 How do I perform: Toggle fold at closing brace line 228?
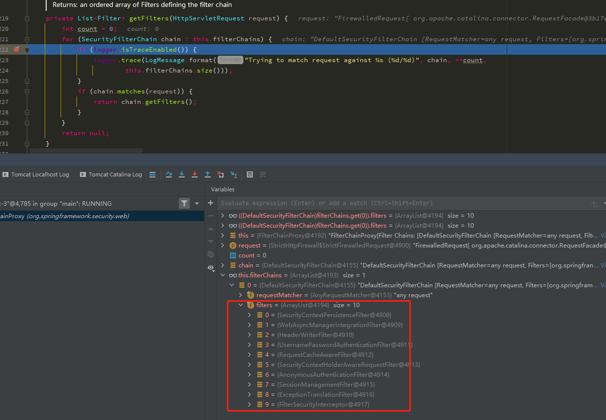pos(27,112)
